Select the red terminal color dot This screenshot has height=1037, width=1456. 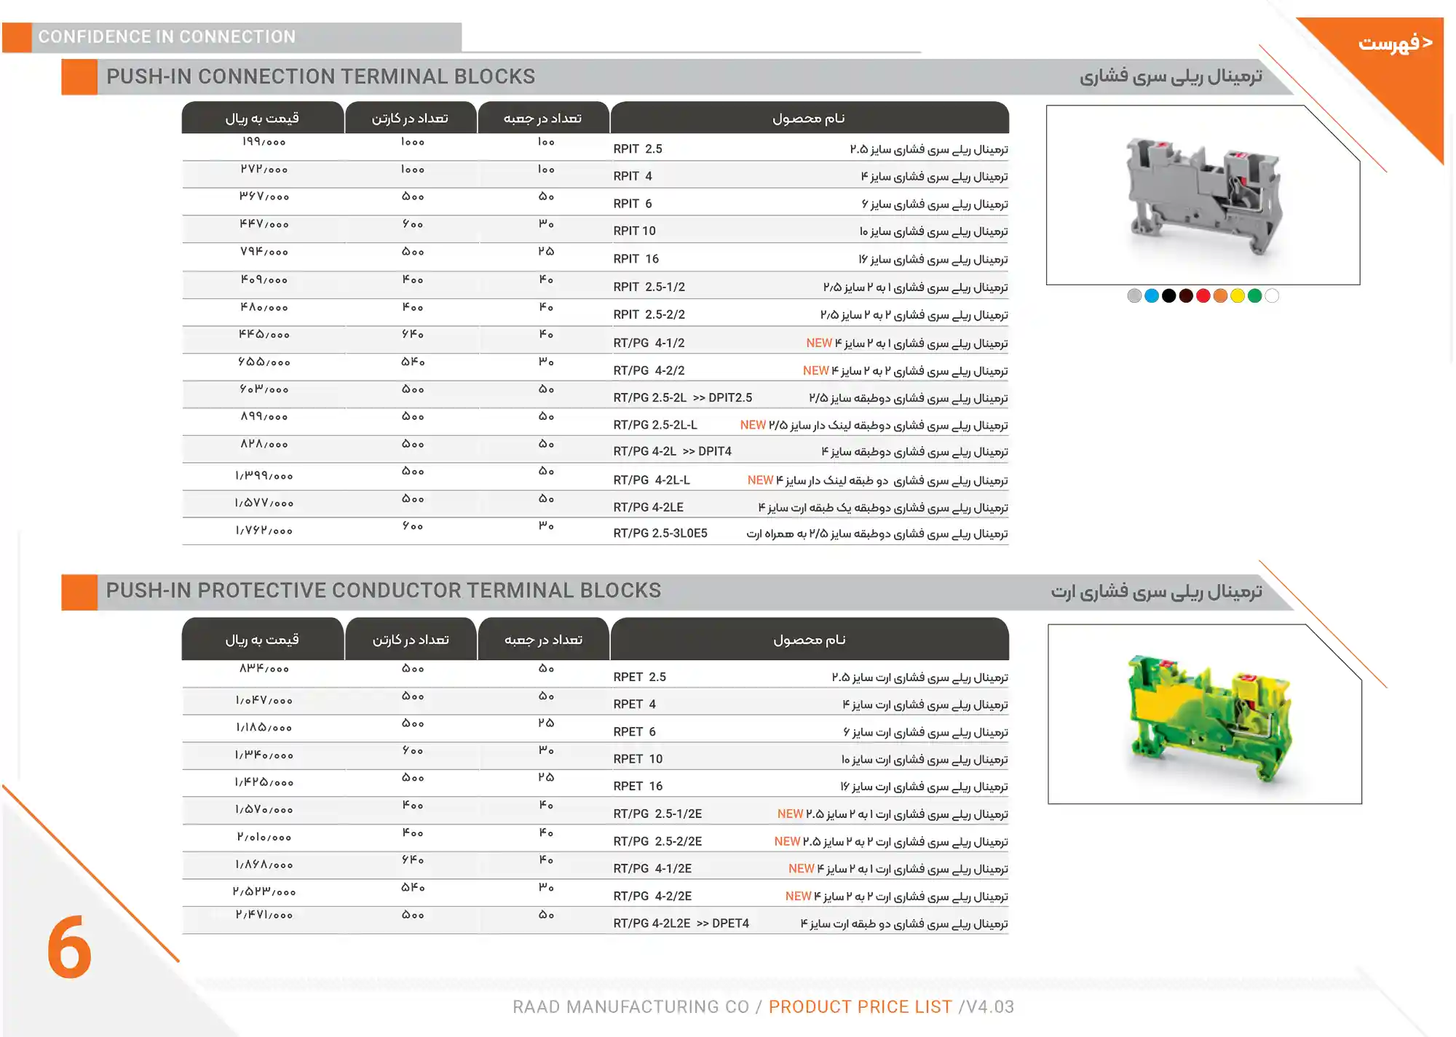pyautogui.click(x=1203, y=295)
